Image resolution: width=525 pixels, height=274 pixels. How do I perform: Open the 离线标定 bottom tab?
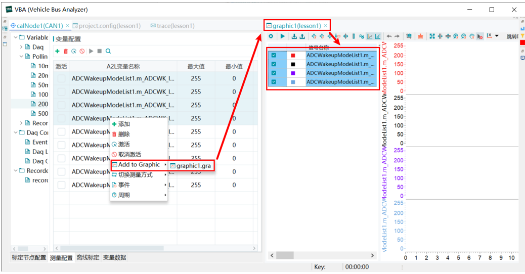coord(88,257)
